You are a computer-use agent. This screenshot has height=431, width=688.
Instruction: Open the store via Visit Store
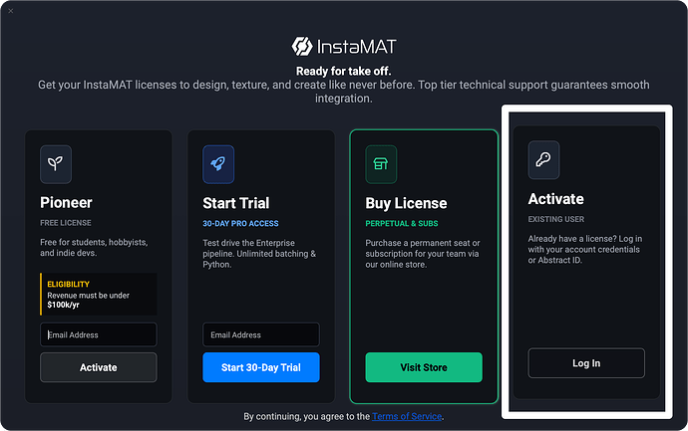[x=424, y=367]
